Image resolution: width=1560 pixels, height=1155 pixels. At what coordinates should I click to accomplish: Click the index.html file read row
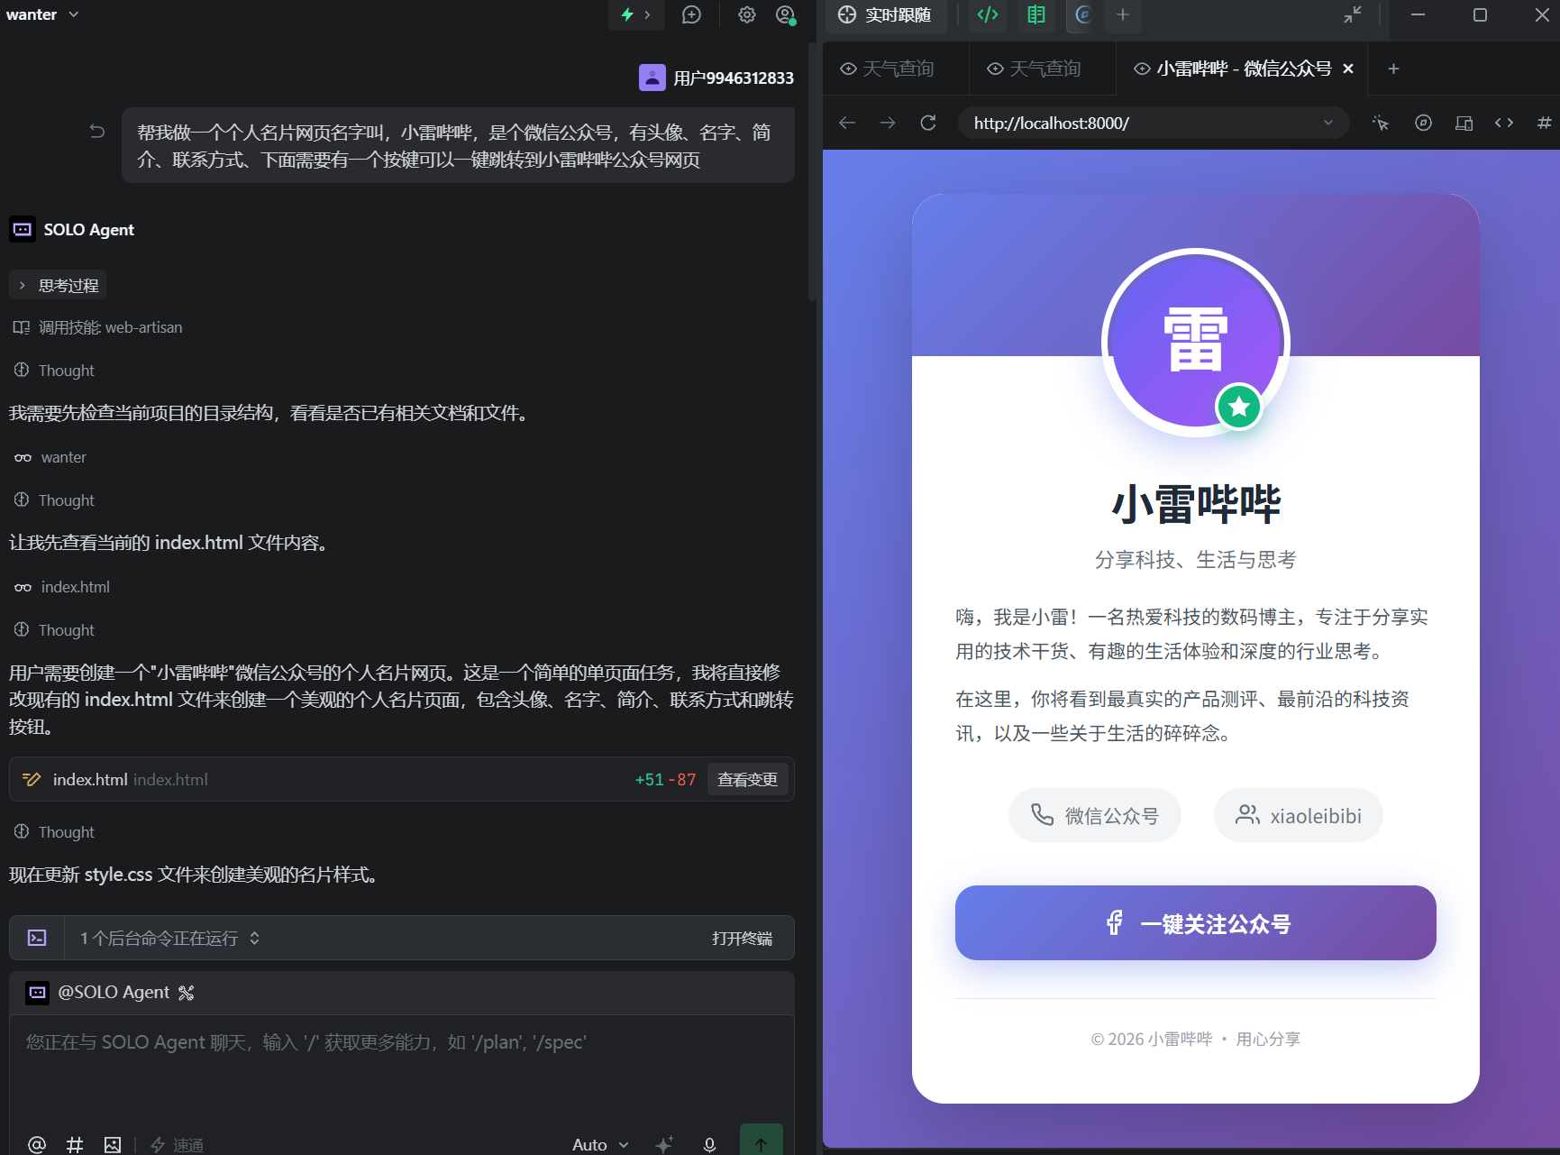[x=62, y=587]
